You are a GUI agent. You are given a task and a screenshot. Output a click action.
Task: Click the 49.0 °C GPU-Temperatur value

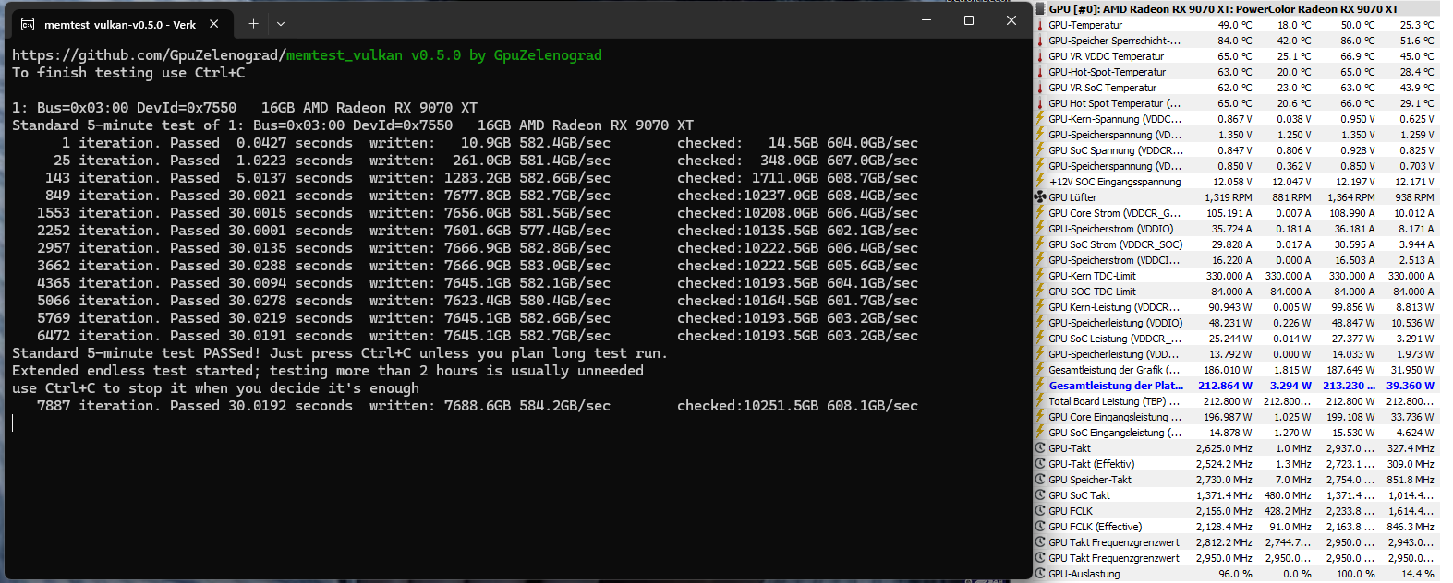(x=1235, y=25)
